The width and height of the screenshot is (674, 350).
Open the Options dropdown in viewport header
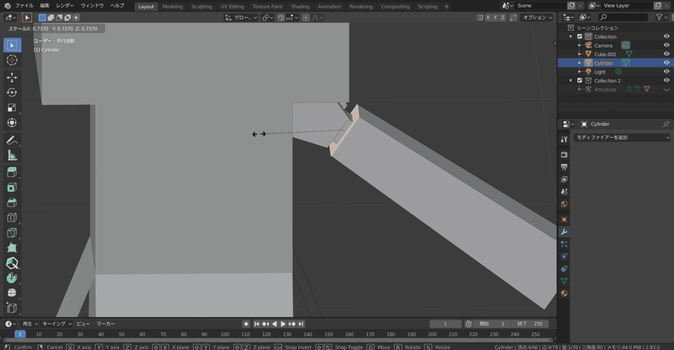coord(537,17)
